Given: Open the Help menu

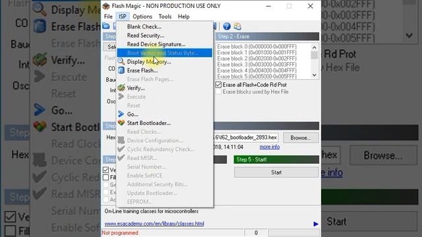Looking at the screenshot, I should [183, 16].
